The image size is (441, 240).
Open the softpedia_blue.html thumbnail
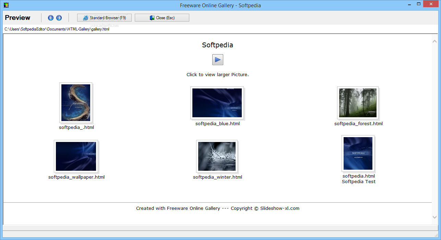pyautogui.click(x=217, y=103)
